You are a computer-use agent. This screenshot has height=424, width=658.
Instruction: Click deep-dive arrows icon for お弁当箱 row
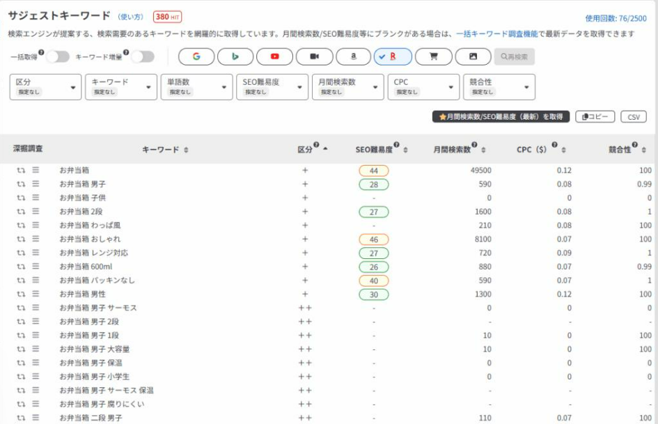pyautogui.click(x=21, y=170)
